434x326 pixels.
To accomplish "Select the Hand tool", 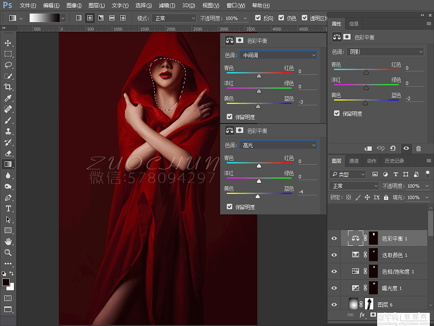I will pyautogui.click(x=8, y=242).
